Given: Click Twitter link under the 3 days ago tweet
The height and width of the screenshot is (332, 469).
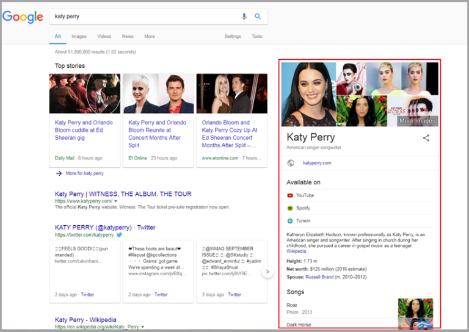Looking at the screenshot, I should coord(234,295).
